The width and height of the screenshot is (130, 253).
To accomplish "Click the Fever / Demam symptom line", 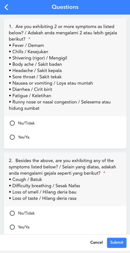I will (26, 45).
